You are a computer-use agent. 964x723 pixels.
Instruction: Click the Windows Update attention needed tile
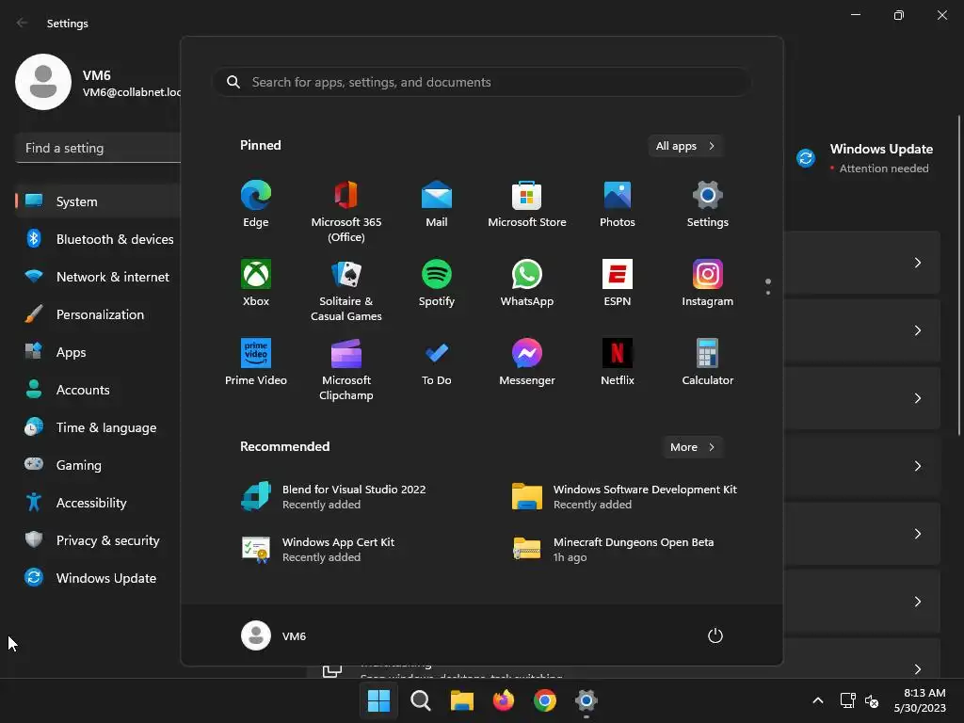[x=864, y=158]
